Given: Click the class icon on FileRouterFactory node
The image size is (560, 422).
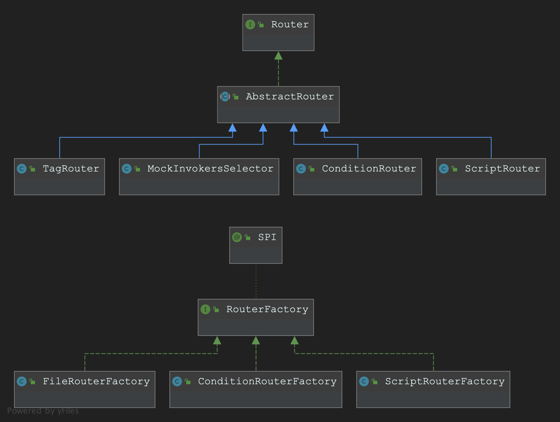Looking at the screenshot, I should (x=22, y=381).
